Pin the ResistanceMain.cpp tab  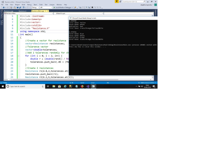coord(45,11)
